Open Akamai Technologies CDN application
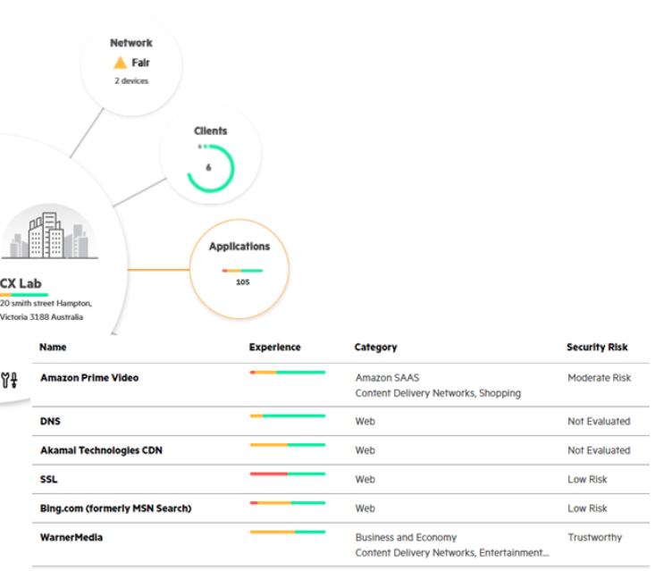Image resolution: width=655 pixels, height=571 pixels. tap(101, 450)
